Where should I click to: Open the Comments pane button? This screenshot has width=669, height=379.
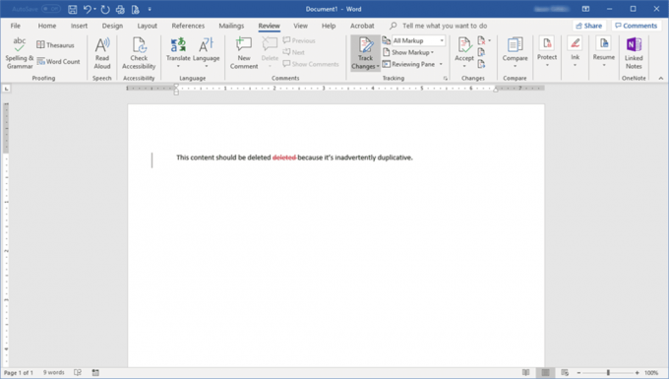[x=636, y=26]
